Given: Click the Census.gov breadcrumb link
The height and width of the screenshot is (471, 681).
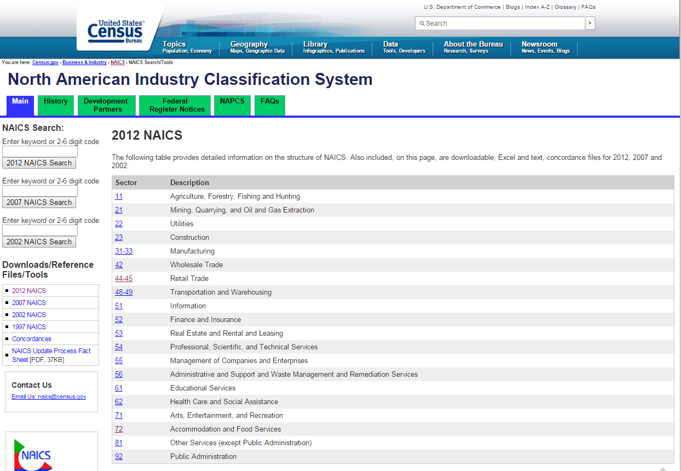Looking at the screenshot, I should coord(45,62).
